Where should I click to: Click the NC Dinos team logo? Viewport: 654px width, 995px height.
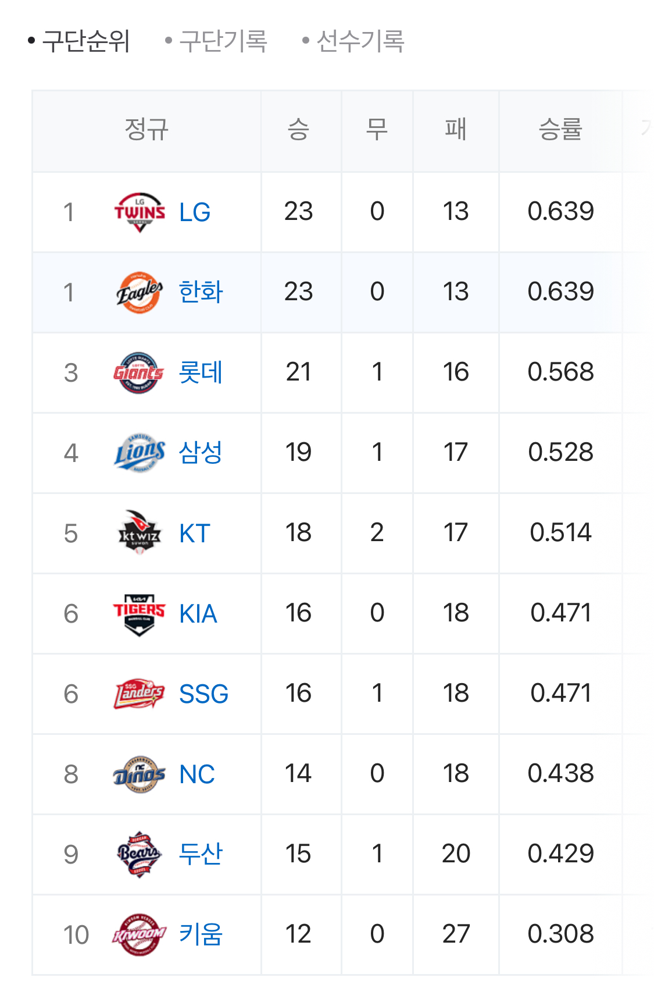click(140, 774)
